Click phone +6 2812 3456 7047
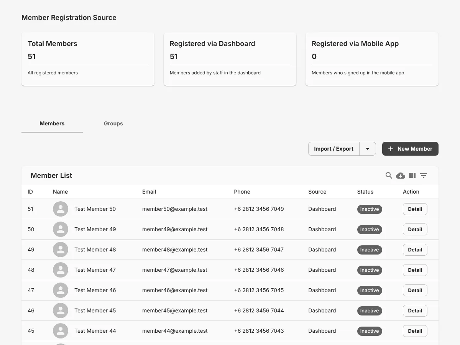 (259, 250)
